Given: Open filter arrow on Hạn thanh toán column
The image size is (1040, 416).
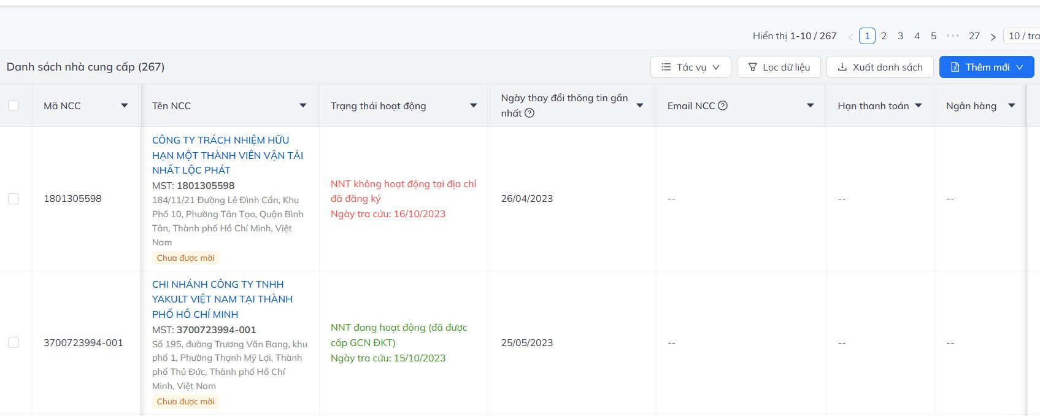Looking at the screenshot, I should click(919, 106).
